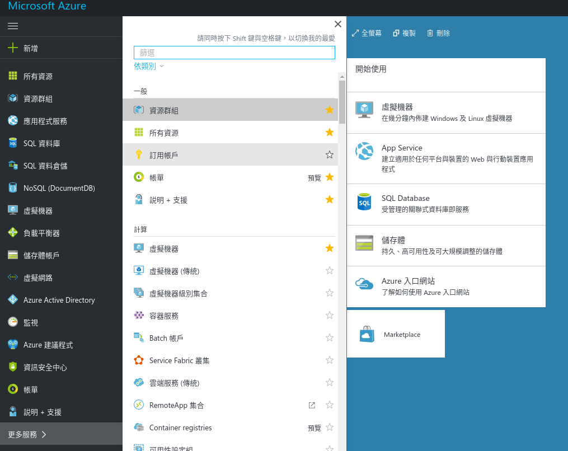
Task: Open 資源群組 in the left sidebar
Action: pyautogui.click(x=61, y=98)
